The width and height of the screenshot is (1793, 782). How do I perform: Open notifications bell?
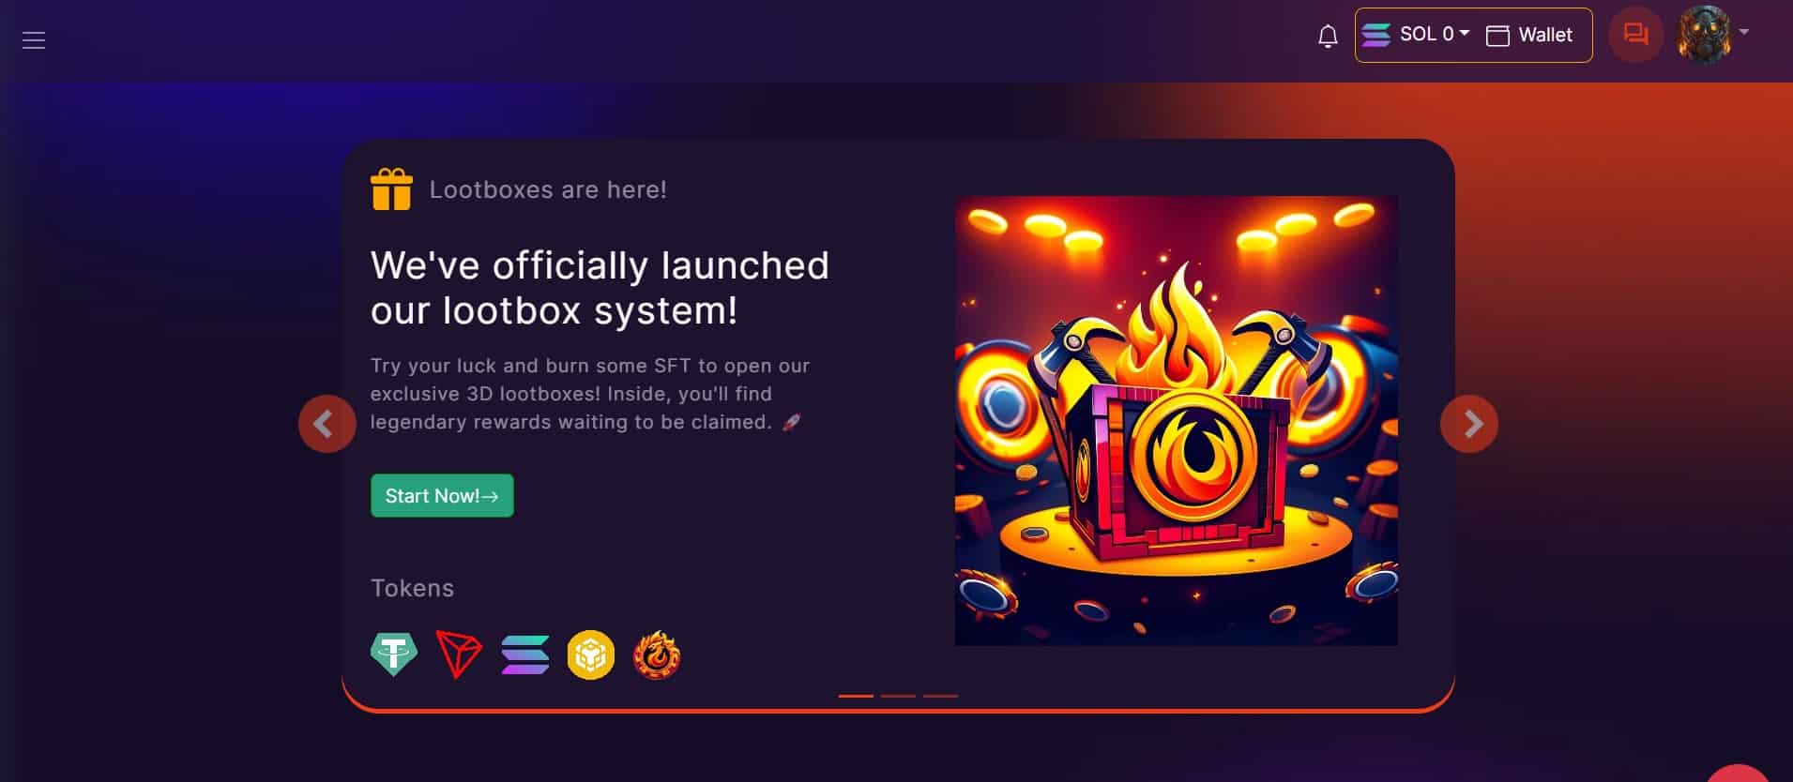[1328, 37]
